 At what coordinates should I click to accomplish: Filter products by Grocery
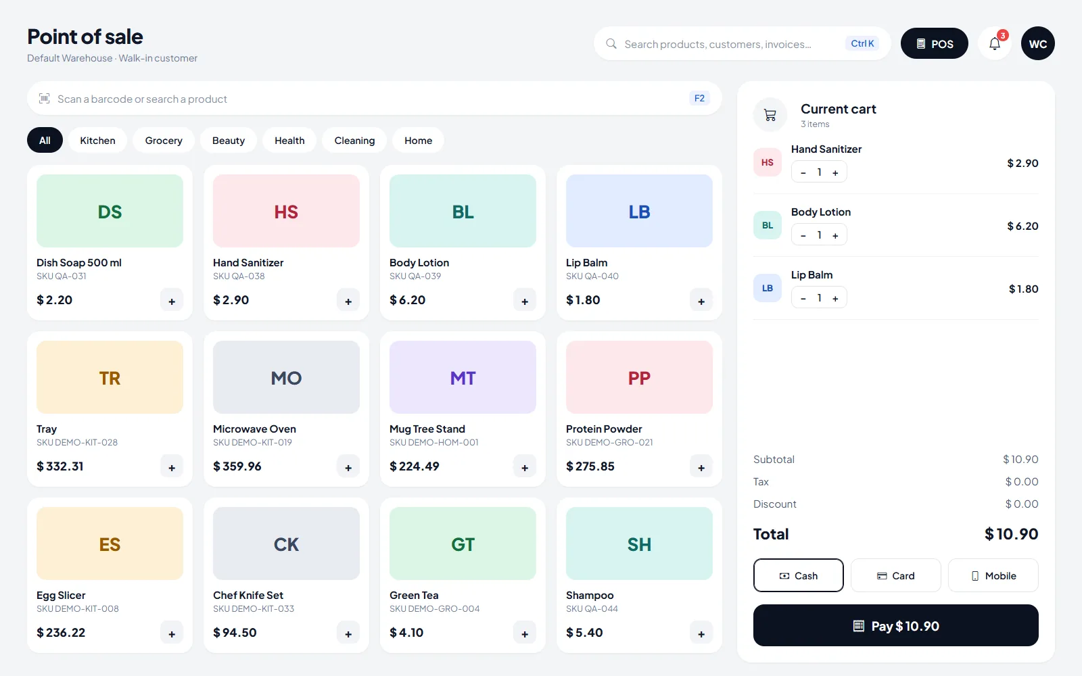(x=164, y=140)
